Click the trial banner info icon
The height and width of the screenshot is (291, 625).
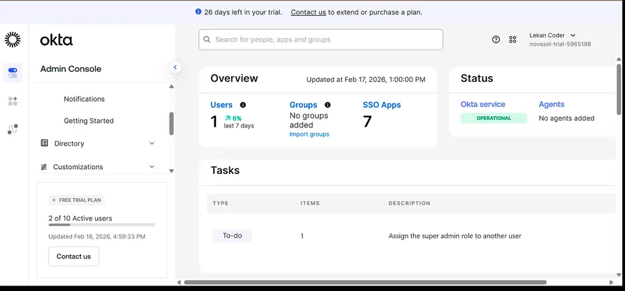click(x=198, y=12)
